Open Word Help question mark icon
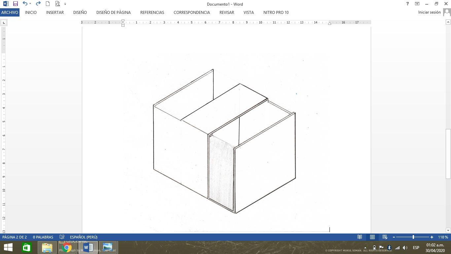The width and height of the screenshot is (451, 254). tap(407, 4)
